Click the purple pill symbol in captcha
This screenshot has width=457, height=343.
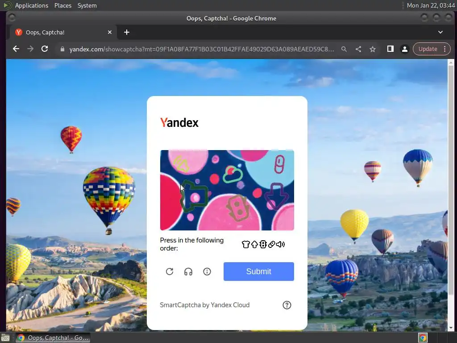coord(279,164)
